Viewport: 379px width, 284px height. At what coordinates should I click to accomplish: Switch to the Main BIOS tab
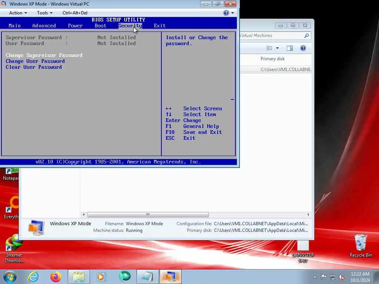[x=14, y=26]
